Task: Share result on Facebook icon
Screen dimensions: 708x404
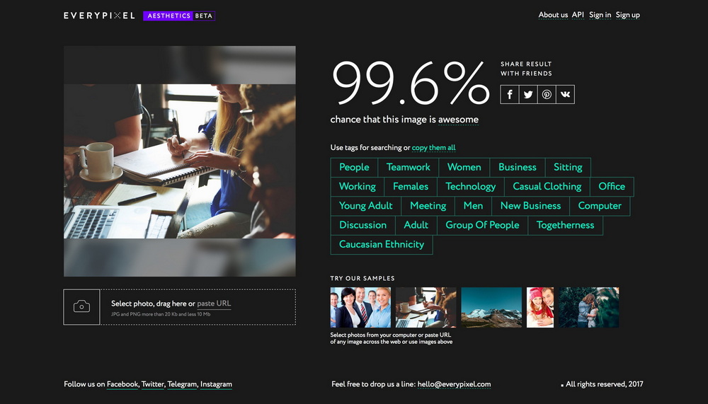Action: click(510, 95)
